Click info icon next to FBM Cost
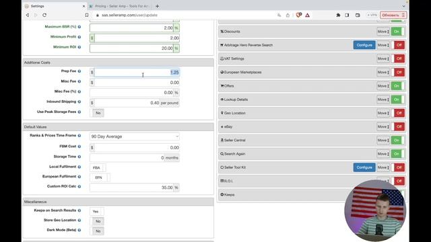The height and width of the screenshot is (242, 431). [79, 147]
